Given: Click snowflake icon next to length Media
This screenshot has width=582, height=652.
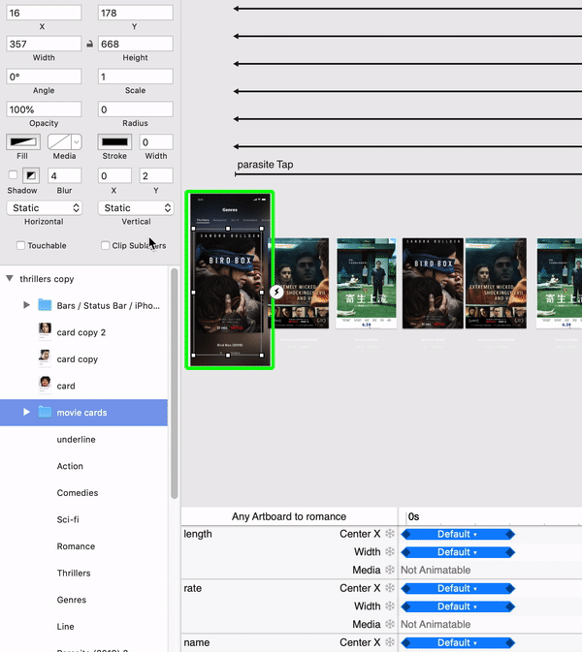Looking at the screenshot, I should click(390, 570).
